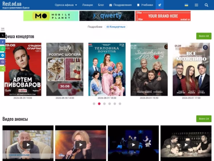
Task: Click the Афиша концертов heading
Action: (x=18, y=36)
